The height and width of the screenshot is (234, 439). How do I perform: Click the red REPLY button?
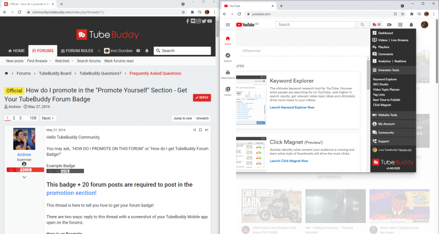(x=201, y=98)
